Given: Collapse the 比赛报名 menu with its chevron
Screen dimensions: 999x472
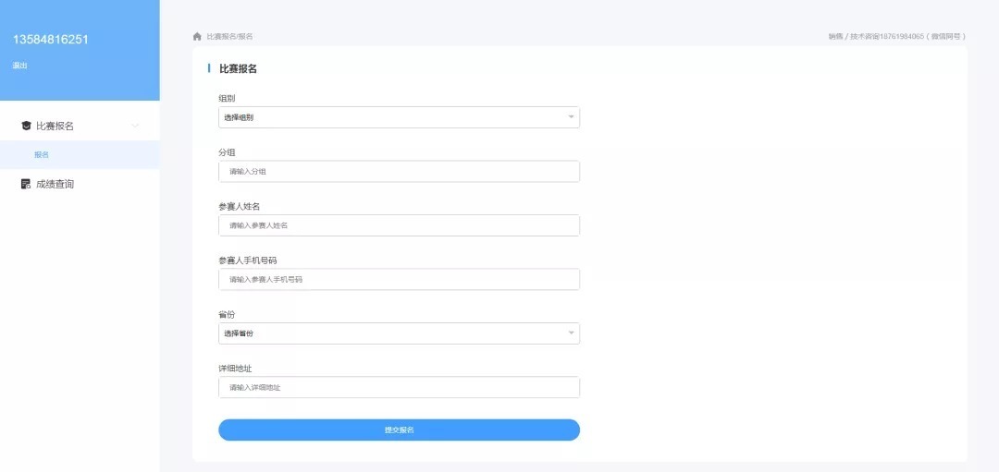Looking at the screenshot, I should point(136,126).
